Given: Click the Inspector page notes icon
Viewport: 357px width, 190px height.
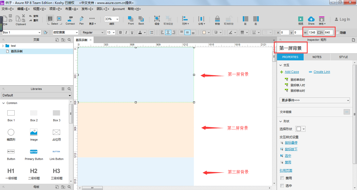Looking at the screenshot, I should click(353, 40).
